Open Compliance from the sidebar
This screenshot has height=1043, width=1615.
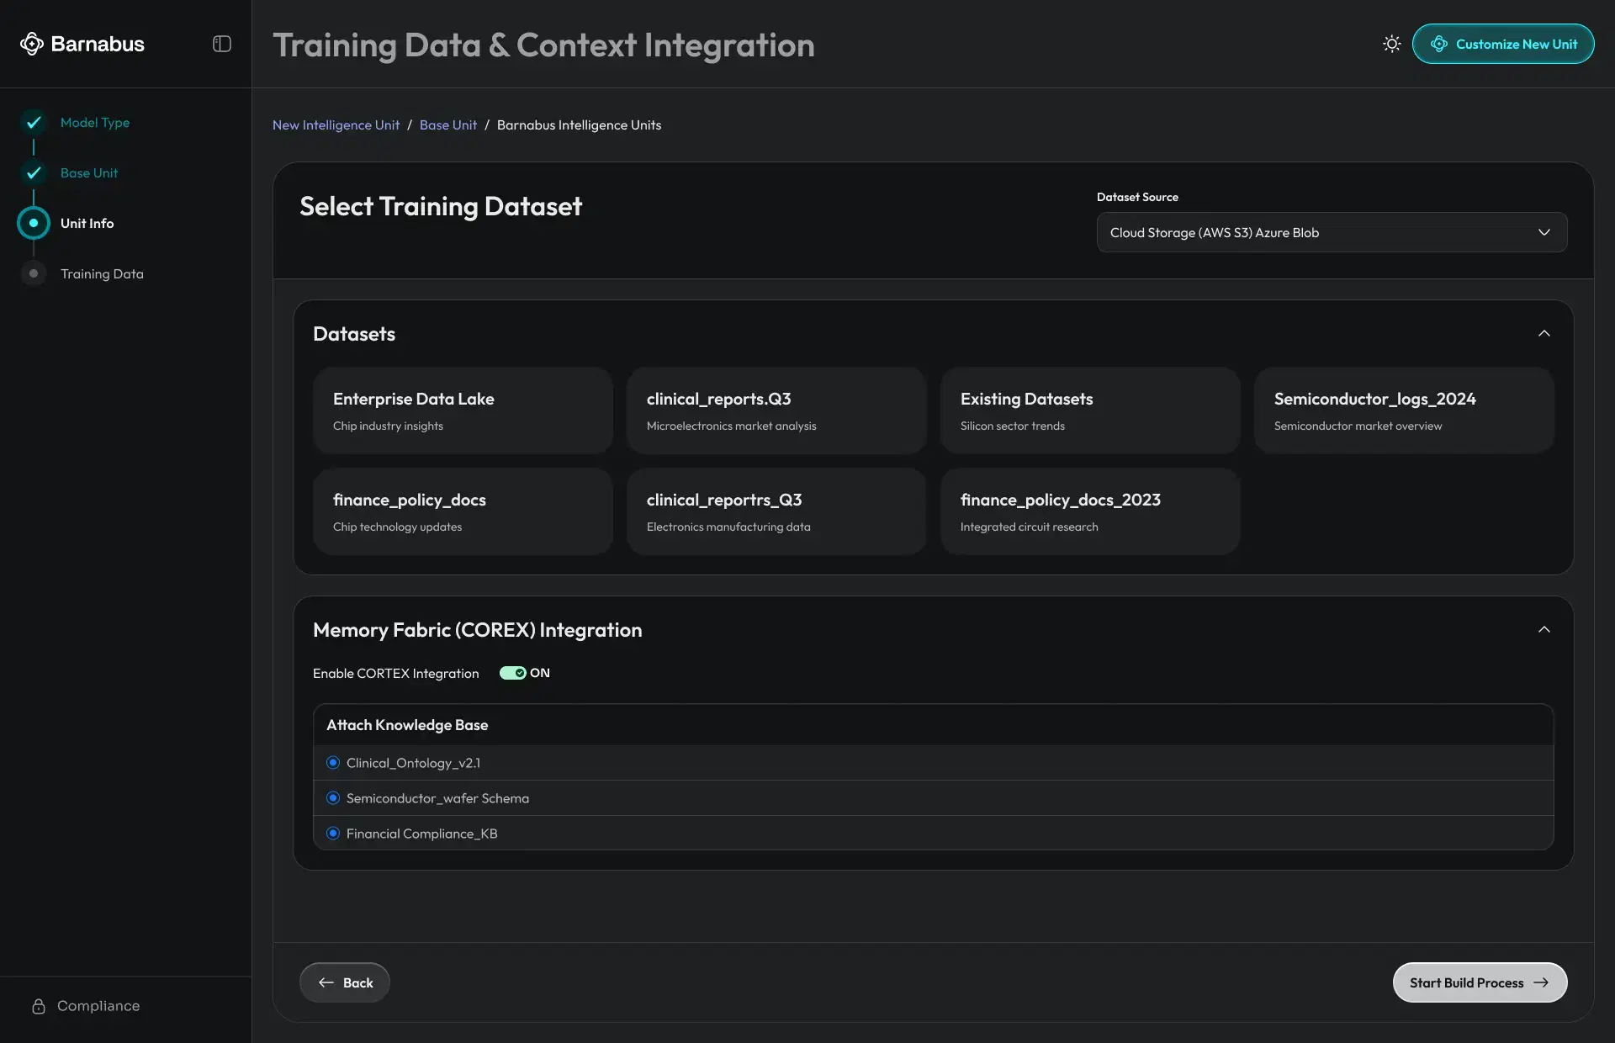pyautogui.click(x=84, y=1006)
